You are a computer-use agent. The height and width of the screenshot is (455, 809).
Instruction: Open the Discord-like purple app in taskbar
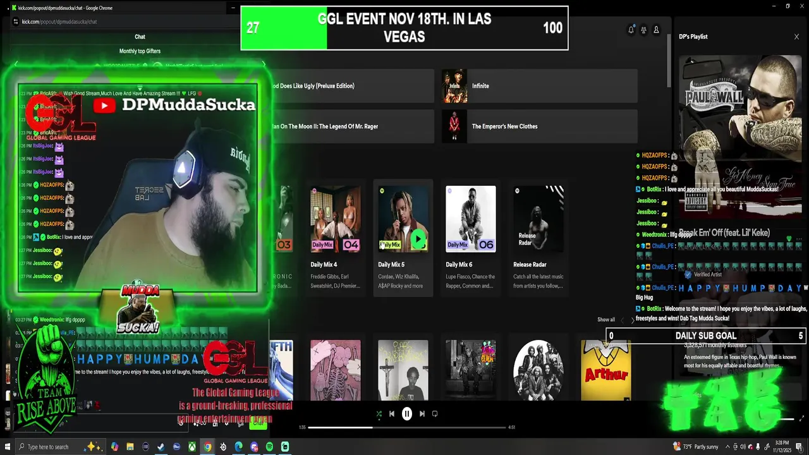[x=254, y=447]
